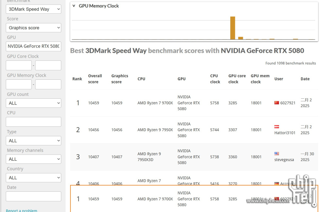Open the GPU count dropdown

coord(33,103)
